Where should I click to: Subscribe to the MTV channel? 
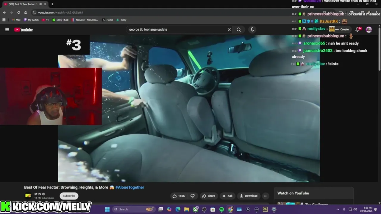(x=69, y=196)
